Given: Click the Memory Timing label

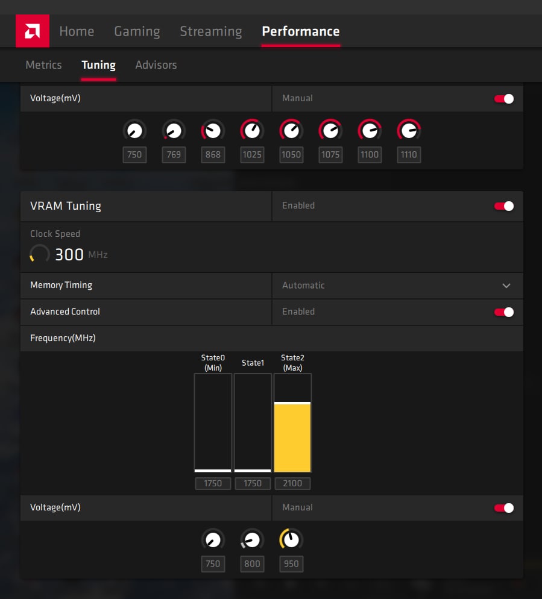Looking at the screenshot, I should 61,286.
